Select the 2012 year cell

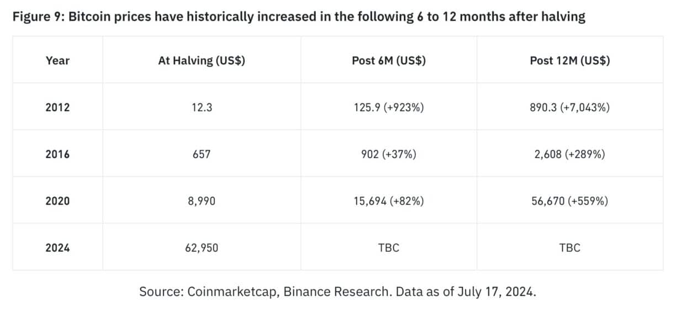[x=57, y=107]
